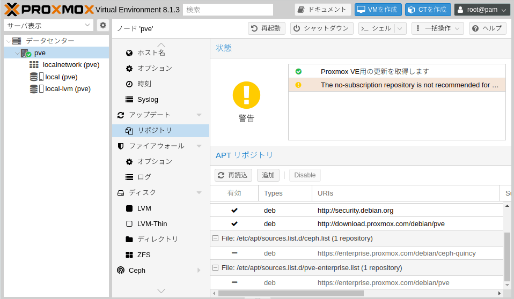Click the Ceph spiral icon

[x=121, y=270]
